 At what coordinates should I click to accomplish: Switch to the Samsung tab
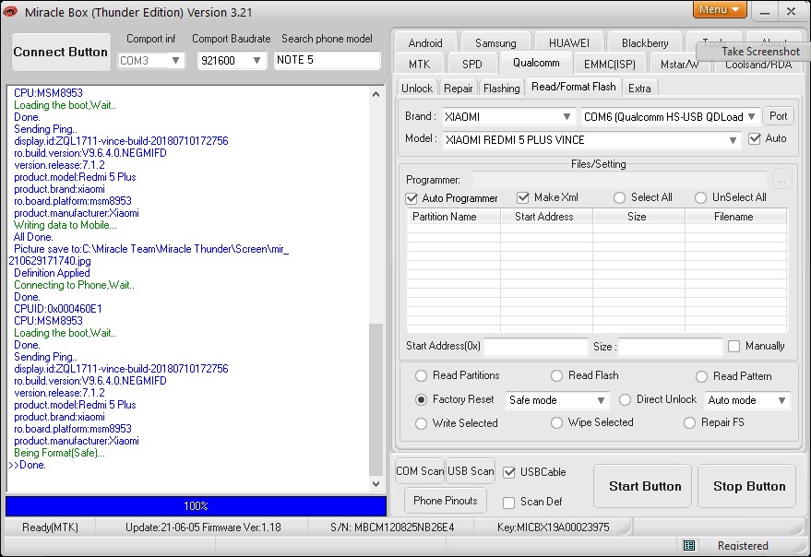495,43
